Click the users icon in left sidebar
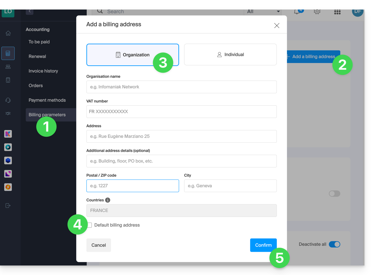The image size is (374, 275). 8,67
